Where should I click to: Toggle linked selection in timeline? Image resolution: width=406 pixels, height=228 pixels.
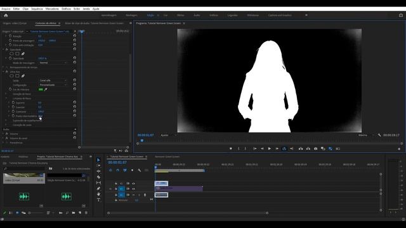click(x=125, y=170)
